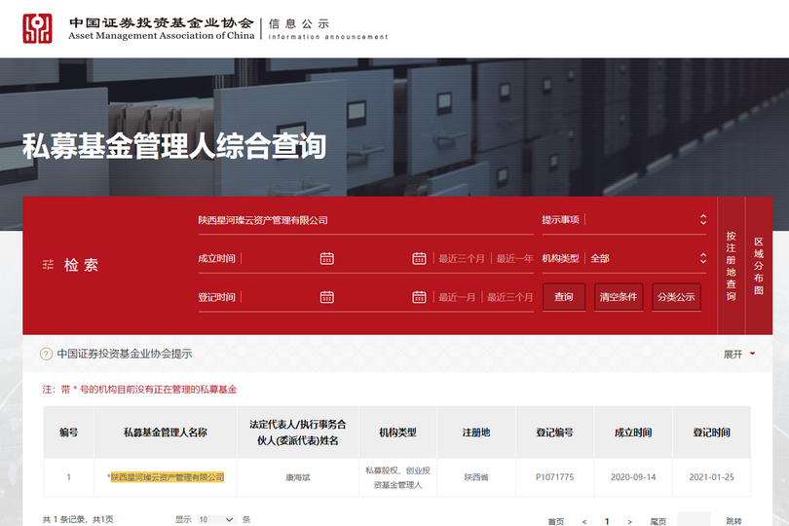Select the 最近一月 quick filter
This screenshot has width=789, height=526.
click(x=457, y=297)
